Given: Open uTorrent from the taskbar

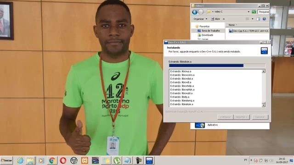Looking at the screenshot, I should coord(117,160).
